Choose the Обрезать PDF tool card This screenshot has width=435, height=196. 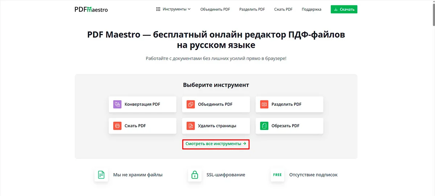pyautogui.click(x=289, y=126)
